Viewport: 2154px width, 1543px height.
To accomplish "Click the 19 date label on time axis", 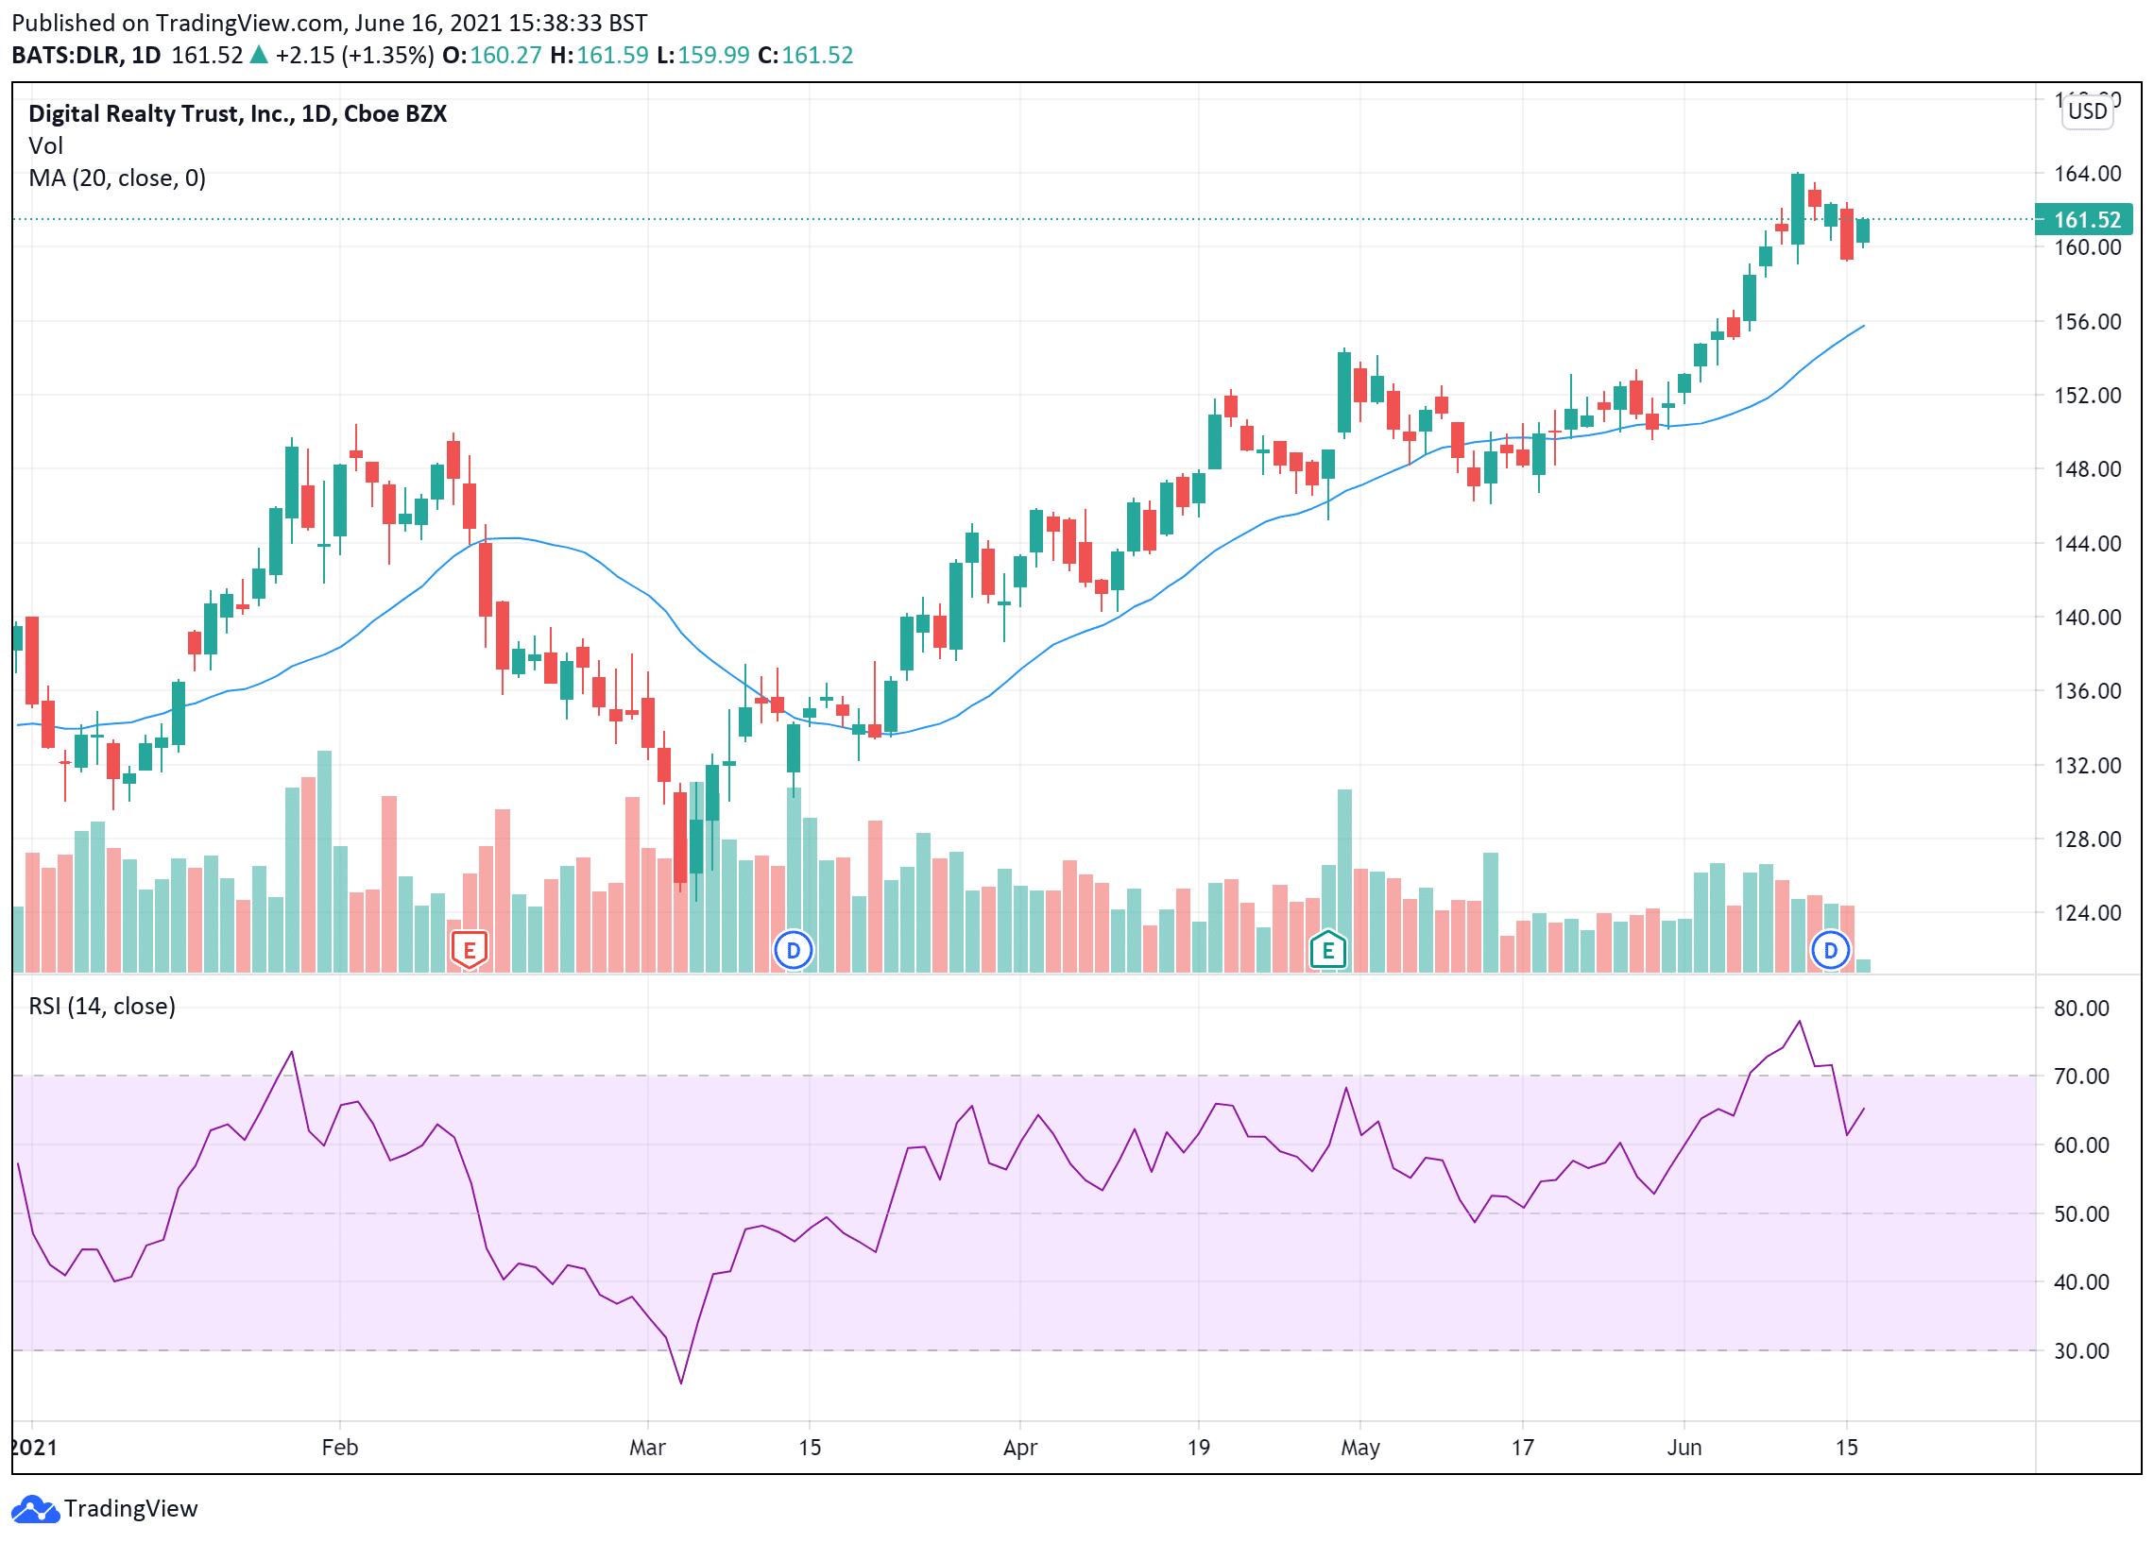I will [x=1199, y=1447].
